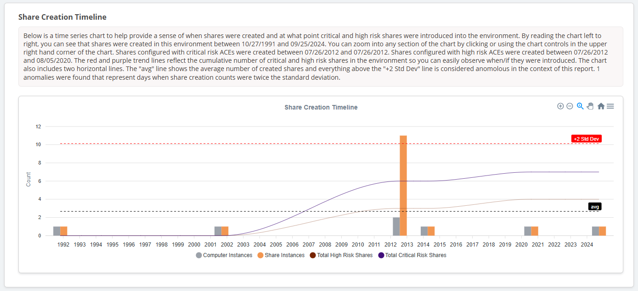Select the grey bar at 2024

click(595, 231)
